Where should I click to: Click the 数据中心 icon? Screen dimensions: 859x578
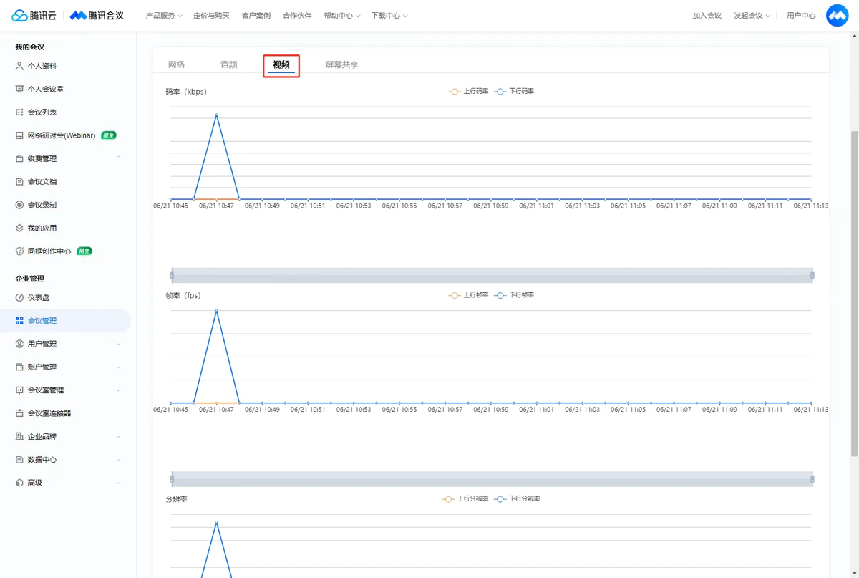tap(19, 460)
